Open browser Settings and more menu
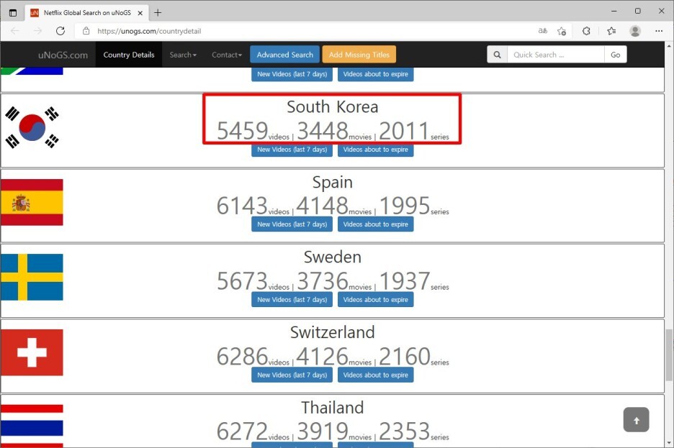Viewport: 674px width, 448px height. point(659,31)
